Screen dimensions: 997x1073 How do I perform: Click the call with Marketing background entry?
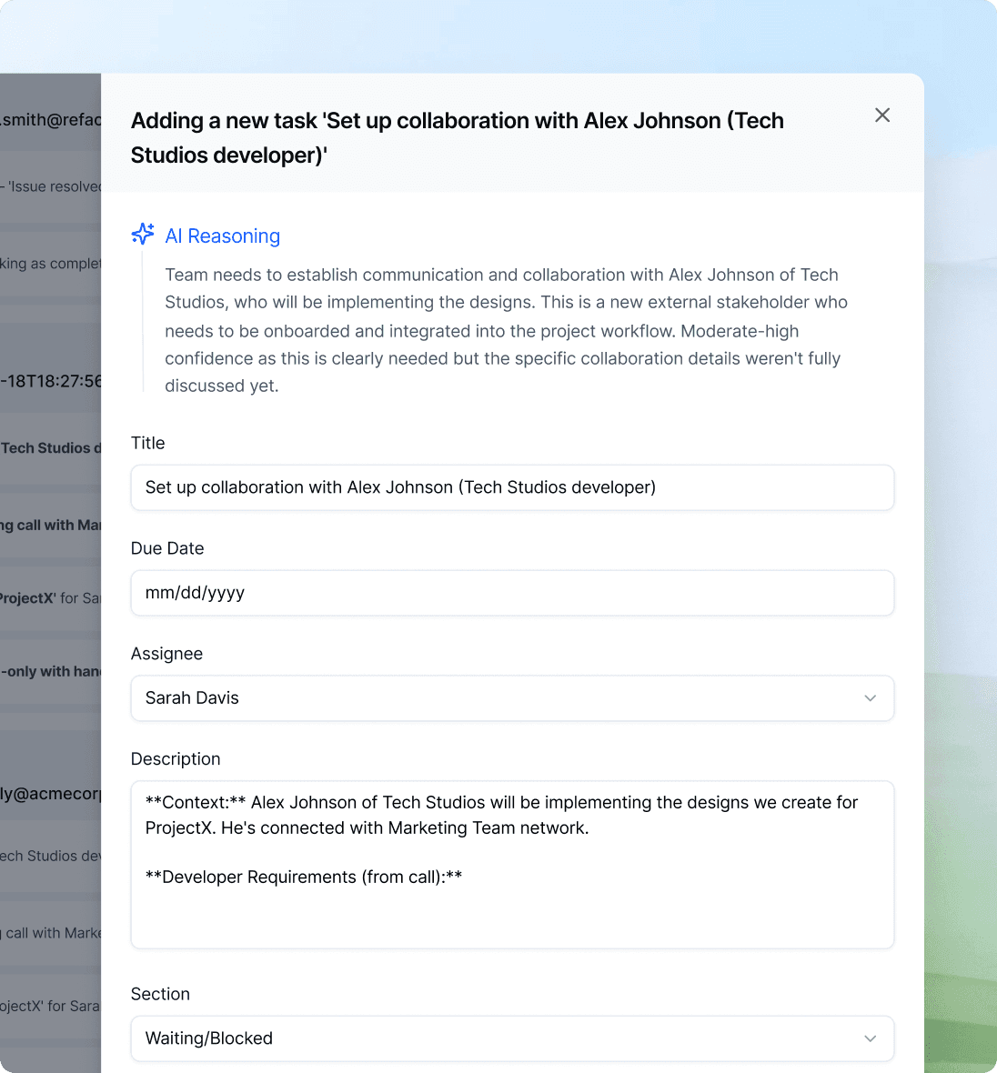point(50,525)
